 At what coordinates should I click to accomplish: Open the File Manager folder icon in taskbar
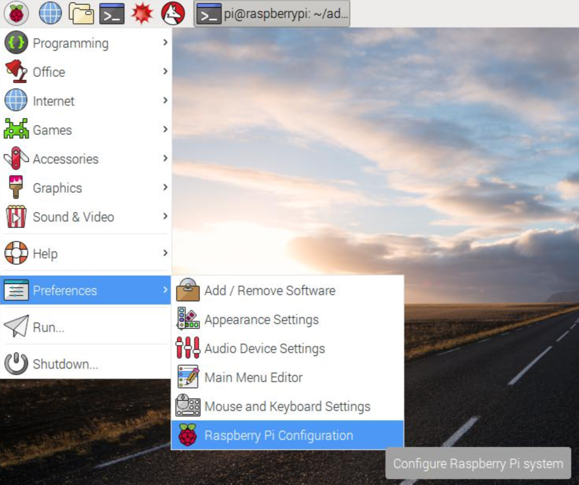point(81,13)
